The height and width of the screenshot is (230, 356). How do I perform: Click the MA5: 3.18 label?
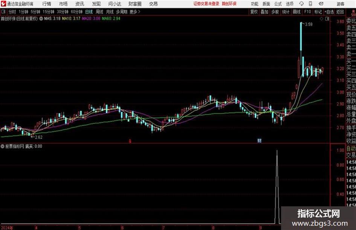[x=52, y=19]
